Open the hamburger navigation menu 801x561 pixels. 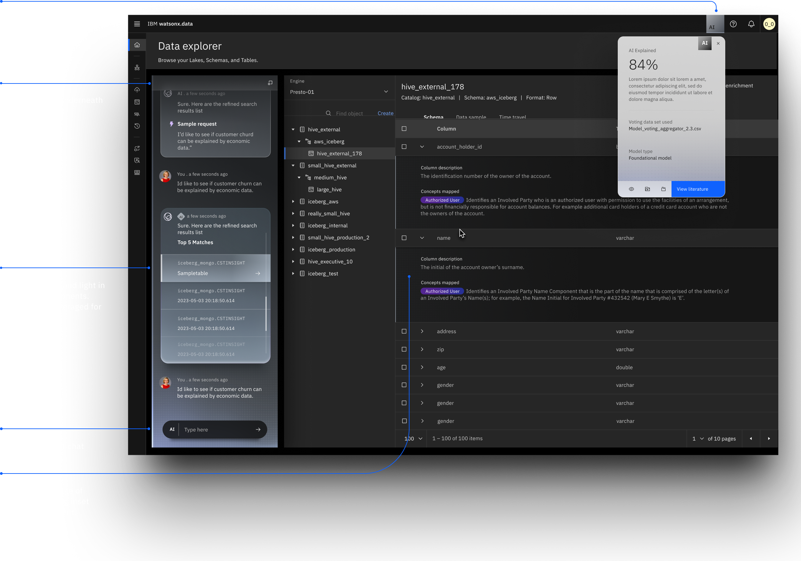pyautogui.click(x=137, y=24)
